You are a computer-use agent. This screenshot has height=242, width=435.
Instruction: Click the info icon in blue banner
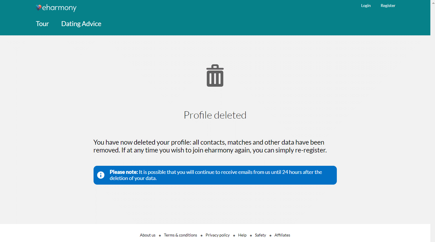(x=101, y=175)
